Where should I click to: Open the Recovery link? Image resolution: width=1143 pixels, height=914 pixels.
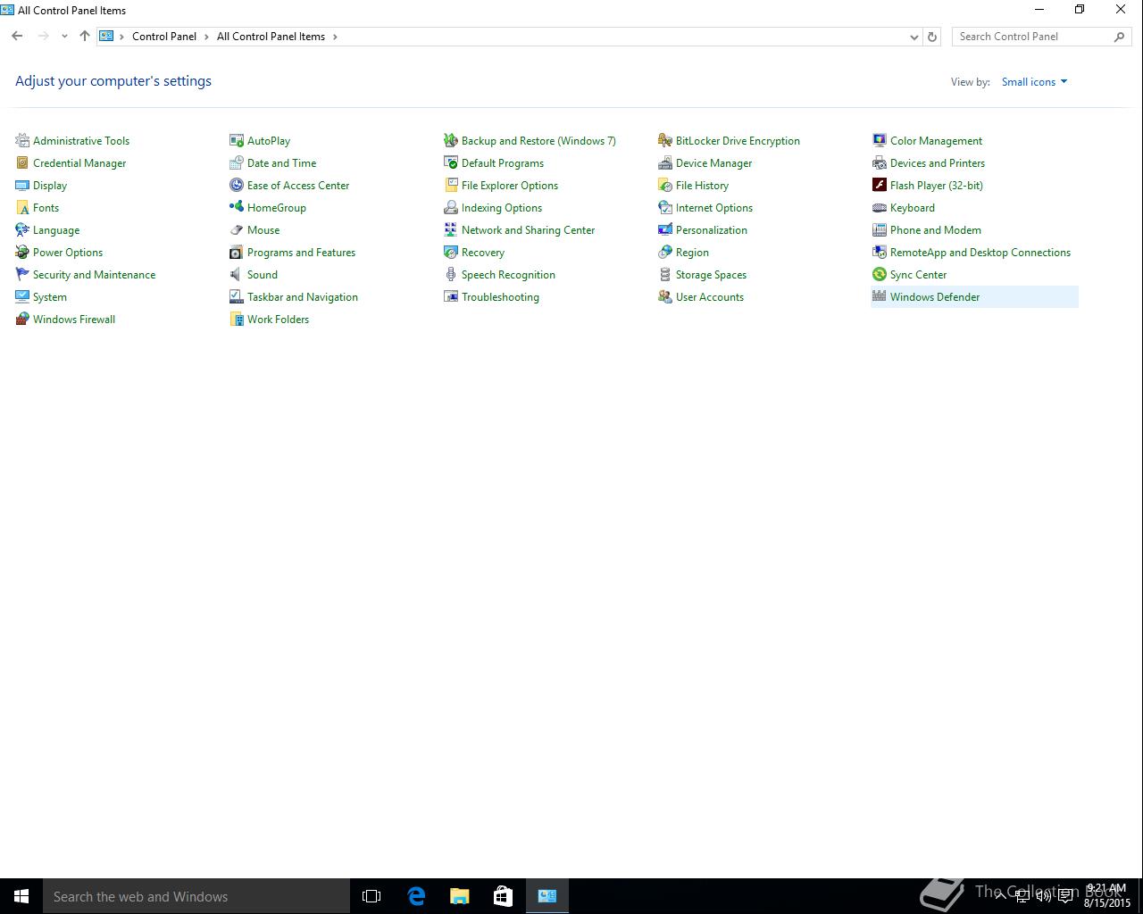[483, 253]
